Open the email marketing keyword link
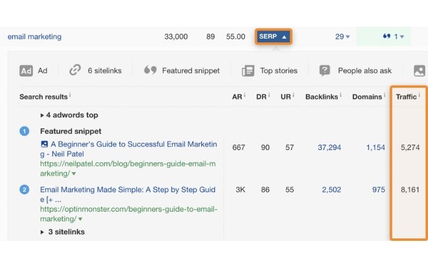 [34, 36]
